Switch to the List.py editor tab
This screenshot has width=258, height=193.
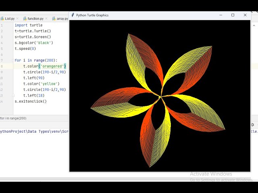tap(9, 18)
